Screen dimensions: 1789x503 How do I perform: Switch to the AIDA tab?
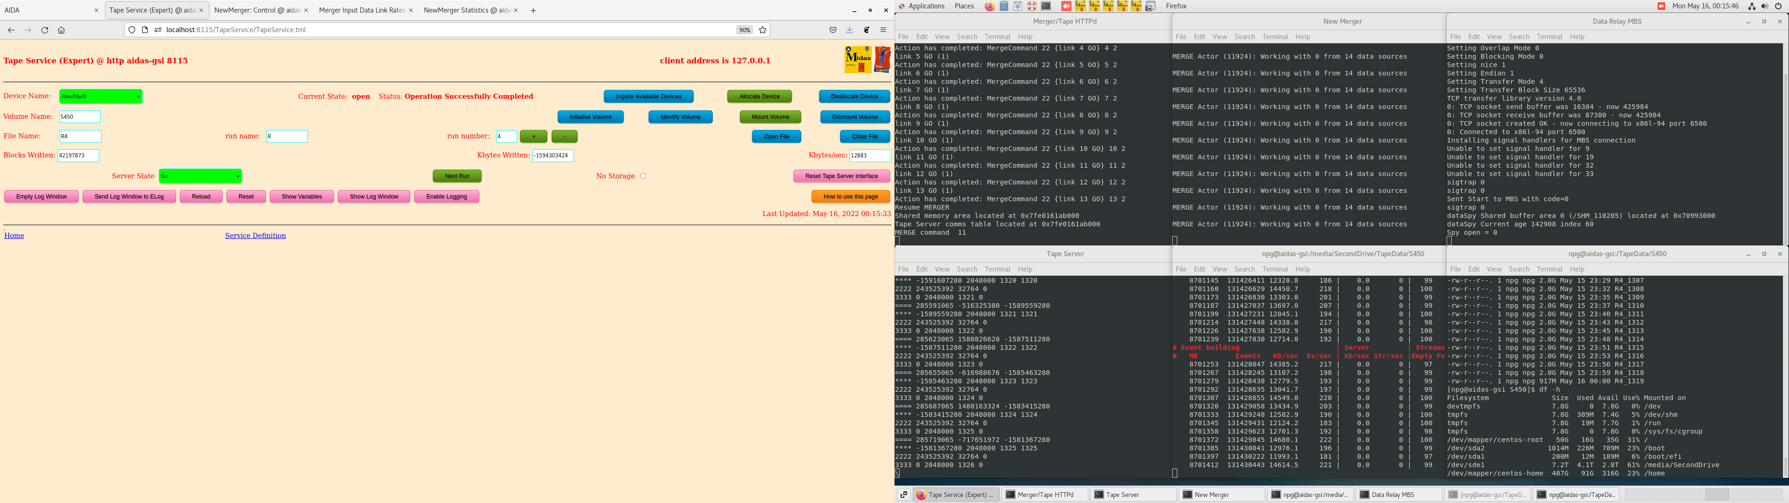52,10
